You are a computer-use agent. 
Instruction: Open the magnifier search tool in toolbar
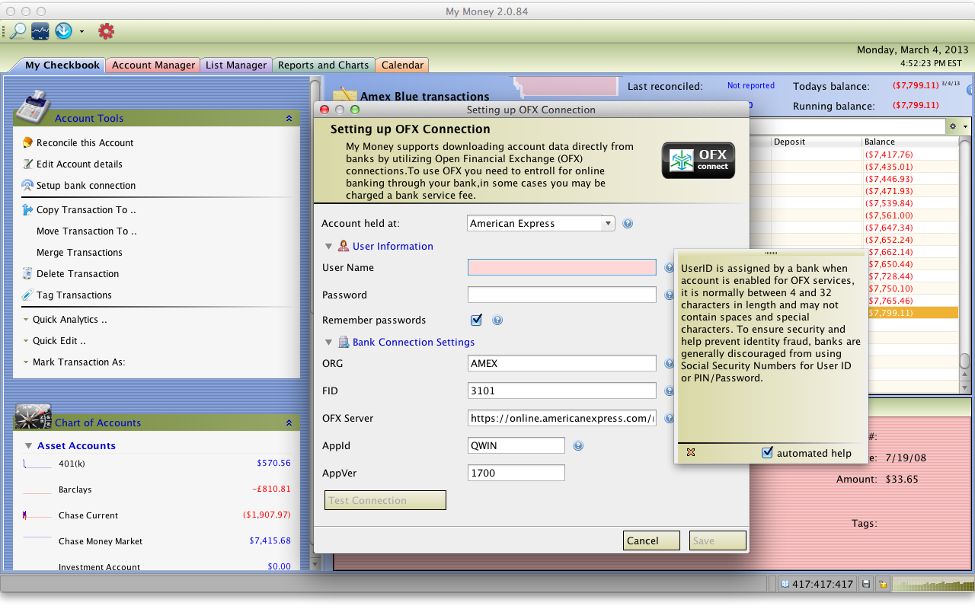click(18, 31)
